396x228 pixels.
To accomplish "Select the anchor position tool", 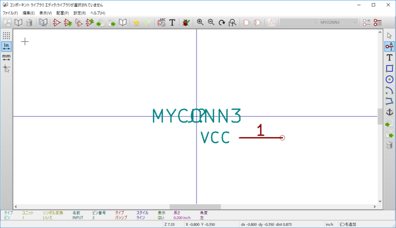I will 390,112.
